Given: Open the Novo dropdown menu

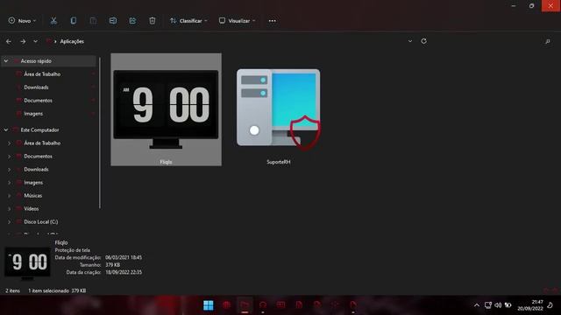Looking at the screenshot, I should (x=22, y=21).
